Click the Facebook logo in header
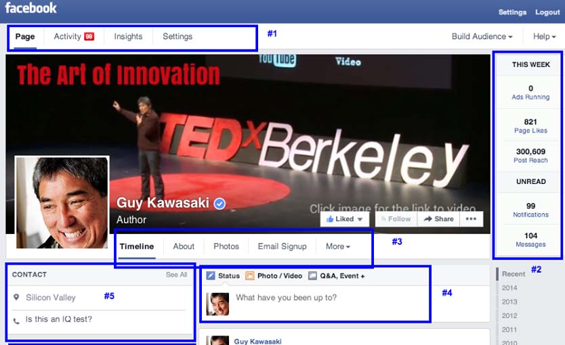This screenshot has width=565, height=345. coord(31,8)
